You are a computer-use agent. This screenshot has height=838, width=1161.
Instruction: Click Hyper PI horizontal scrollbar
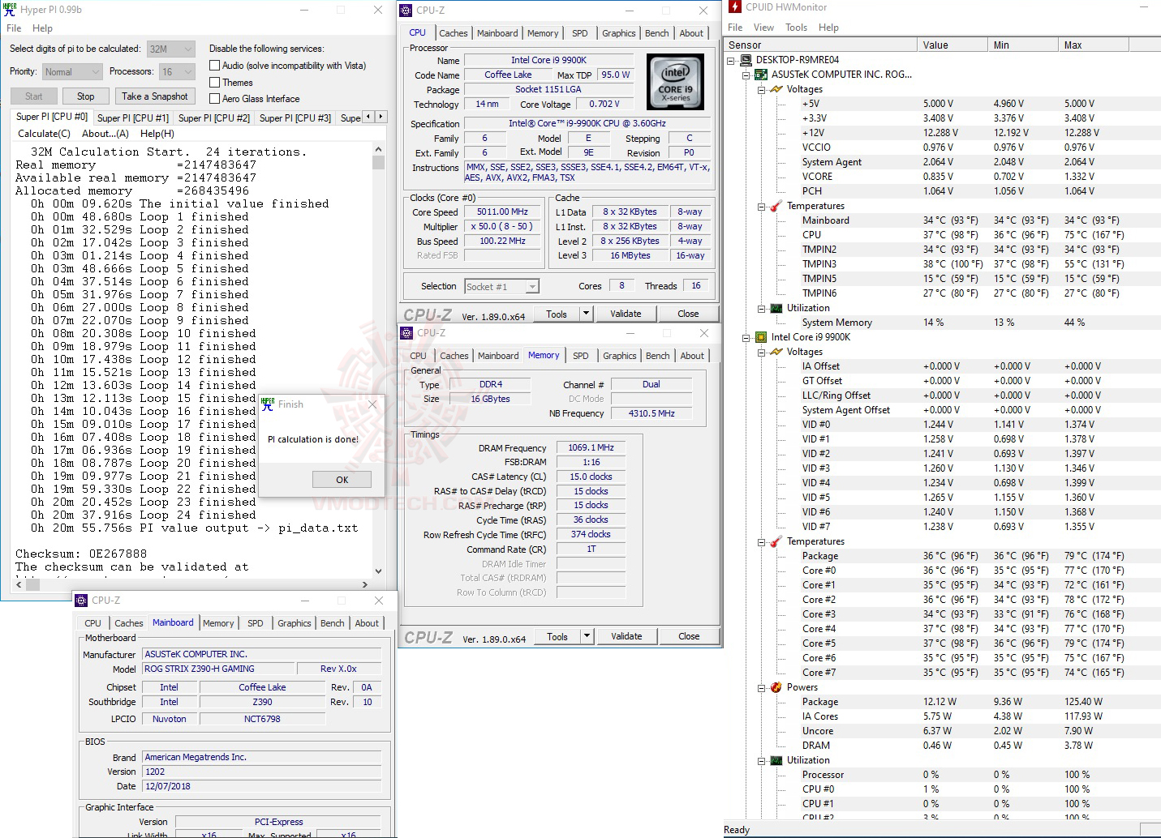(191, 584)
